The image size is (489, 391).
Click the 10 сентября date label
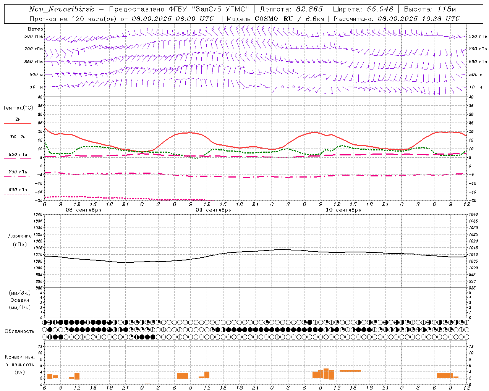coord(343,210)
